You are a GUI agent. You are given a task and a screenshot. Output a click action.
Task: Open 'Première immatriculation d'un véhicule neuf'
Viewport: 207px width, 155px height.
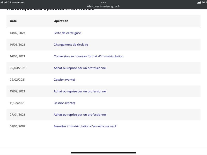coord(85,126)
